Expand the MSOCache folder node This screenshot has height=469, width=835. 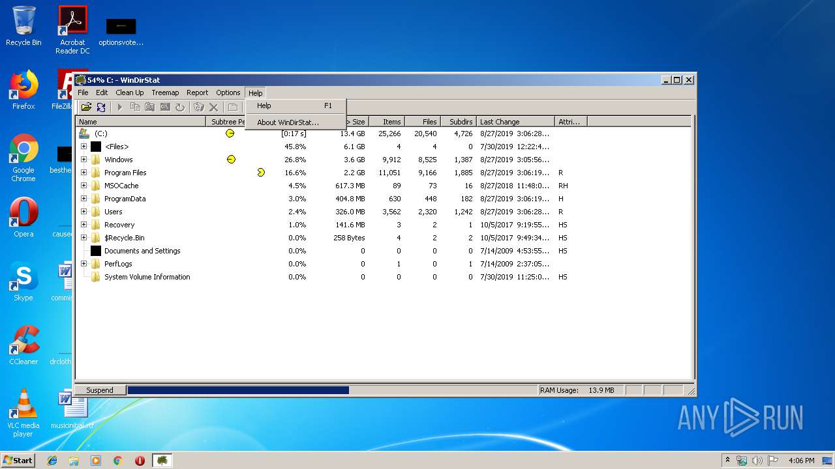[x=83, y=186]
